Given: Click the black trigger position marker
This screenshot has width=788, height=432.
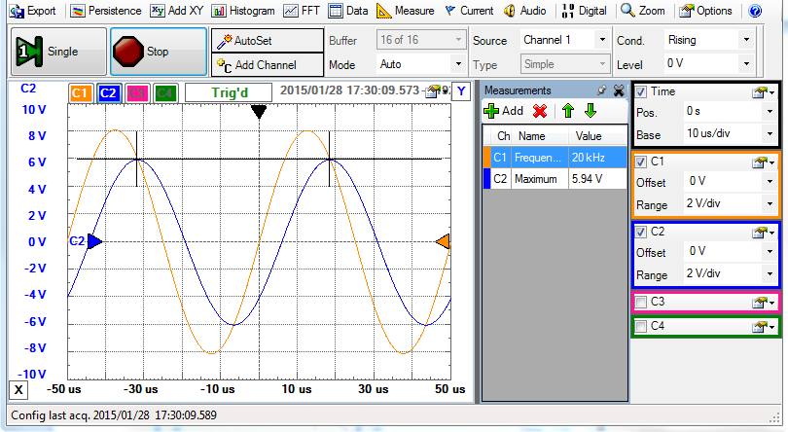Looking at the screenshot, I should coord(259,112).
